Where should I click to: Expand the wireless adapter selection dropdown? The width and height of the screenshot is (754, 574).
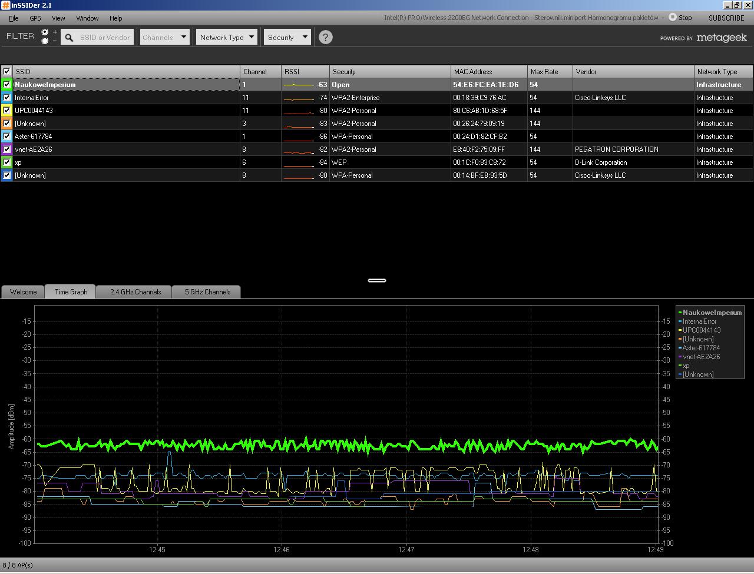click(x=663, y=18)
